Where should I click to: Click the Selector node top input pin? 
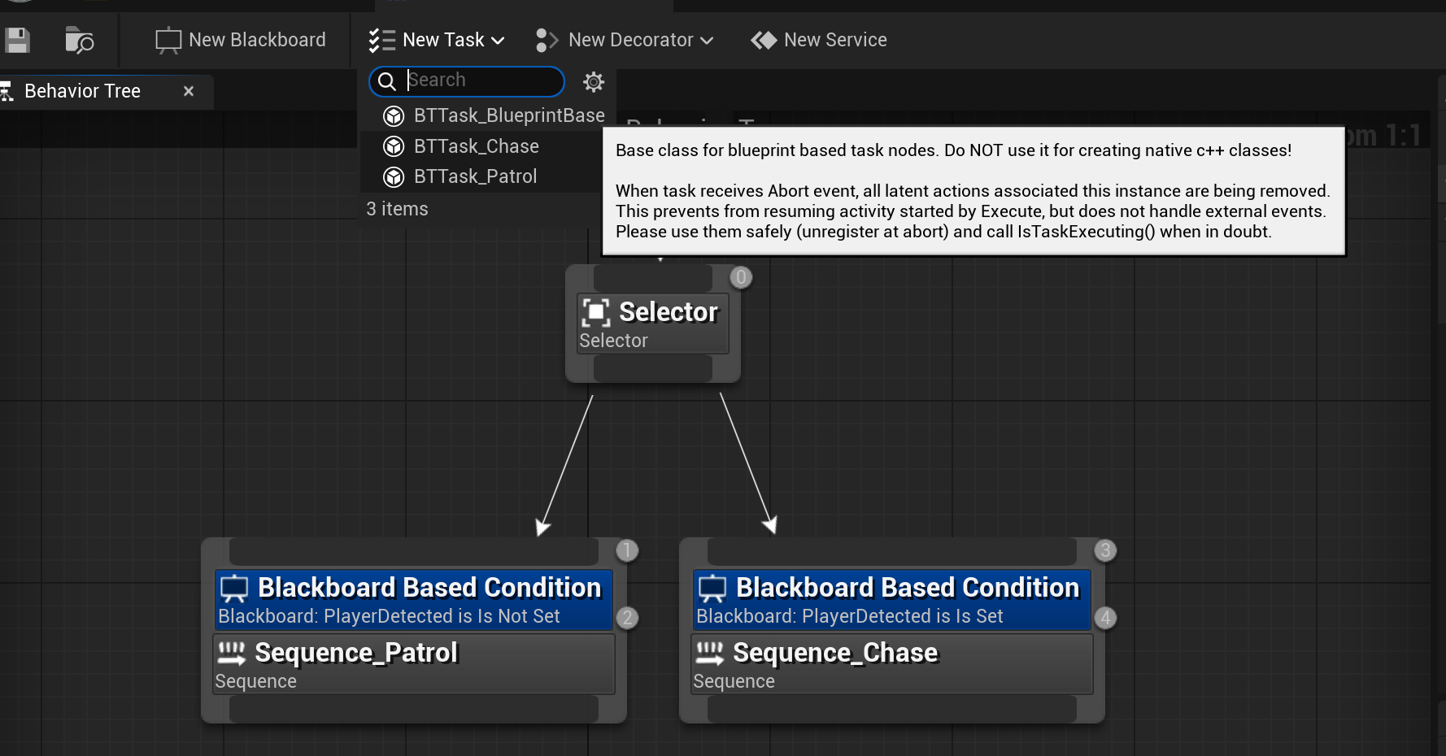tap(653, 278)
